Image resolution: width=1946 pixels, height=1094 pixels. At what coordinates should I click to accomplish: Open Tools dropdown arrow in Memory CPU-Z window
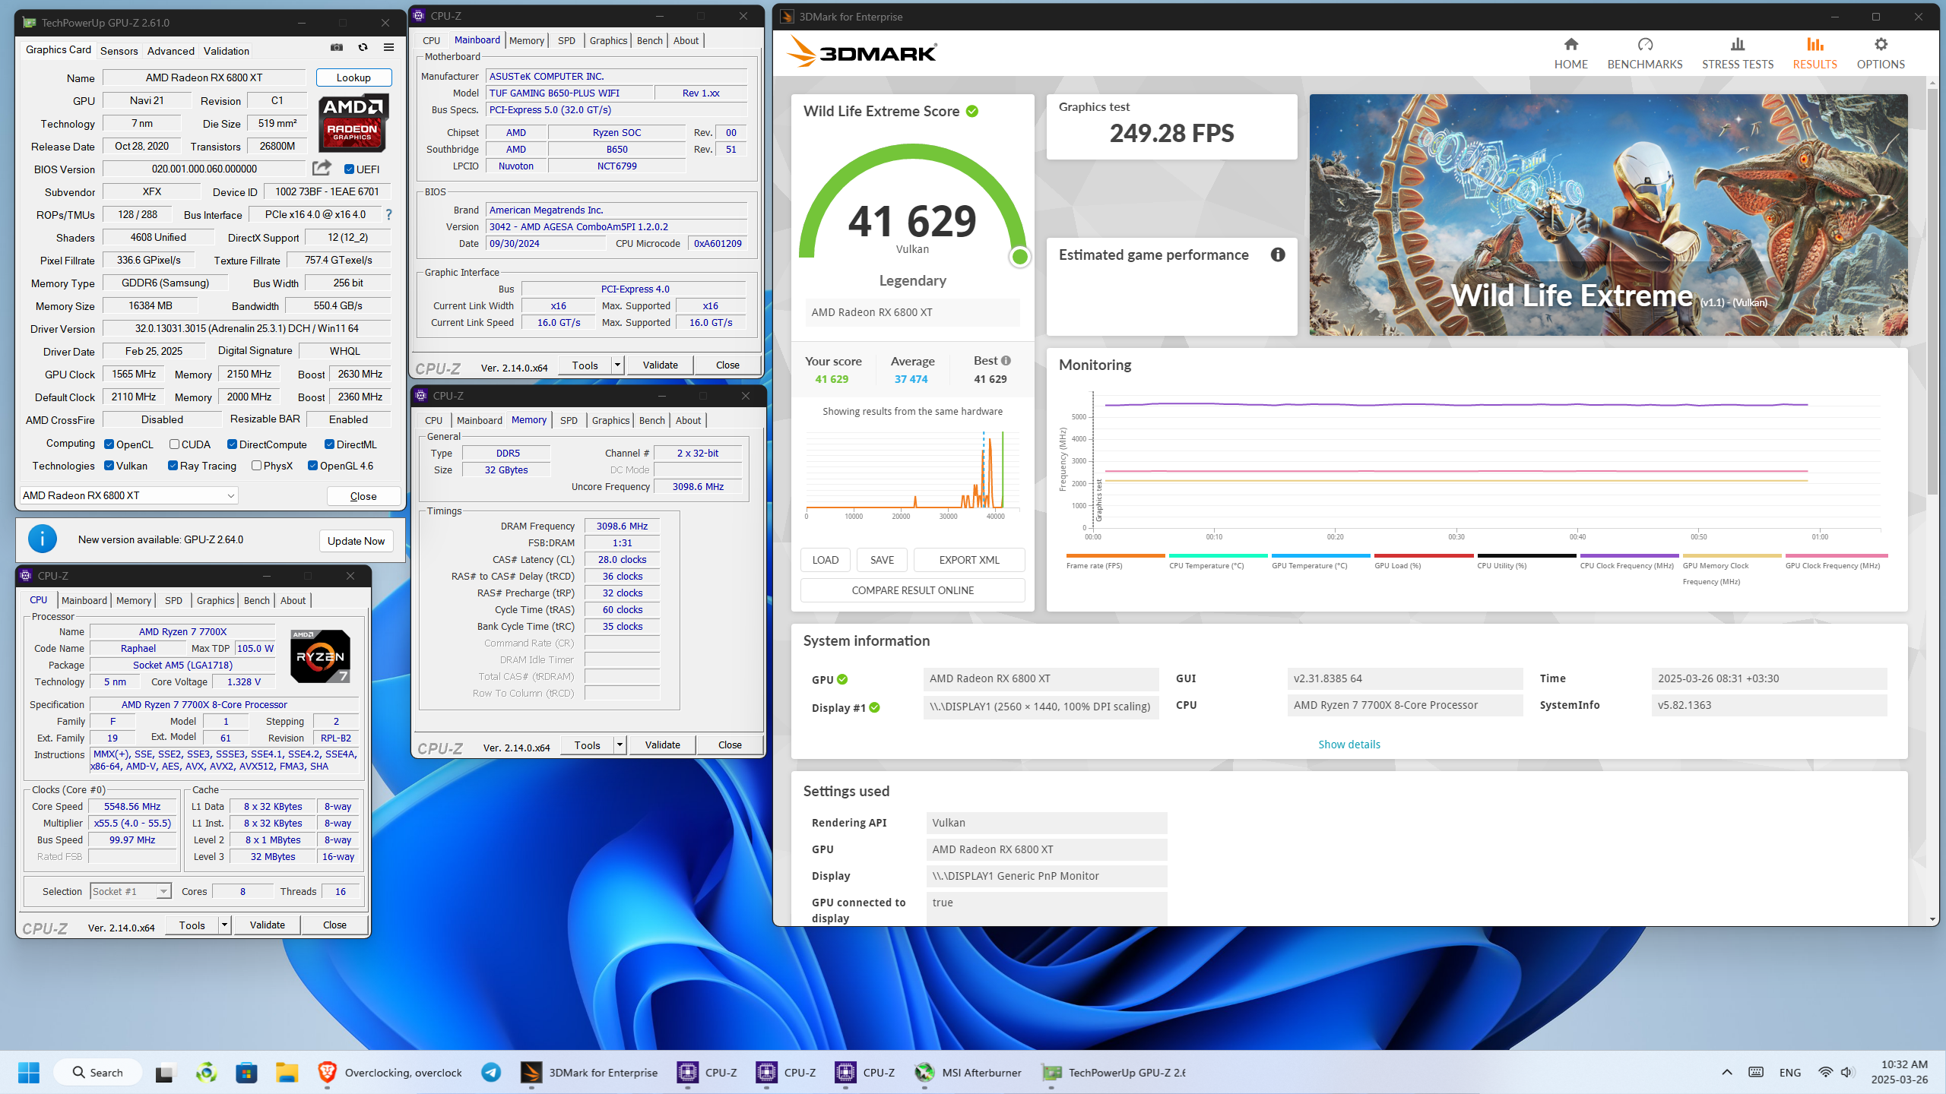tap(620, 745)
